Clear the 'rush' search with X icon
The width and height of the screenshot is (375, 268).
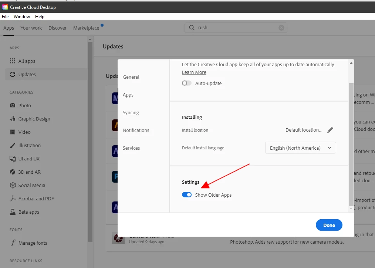tap(281, 28)
